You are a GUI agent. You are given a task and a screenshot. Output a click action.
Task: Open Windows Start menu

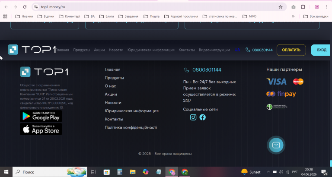tap(6, 172)
